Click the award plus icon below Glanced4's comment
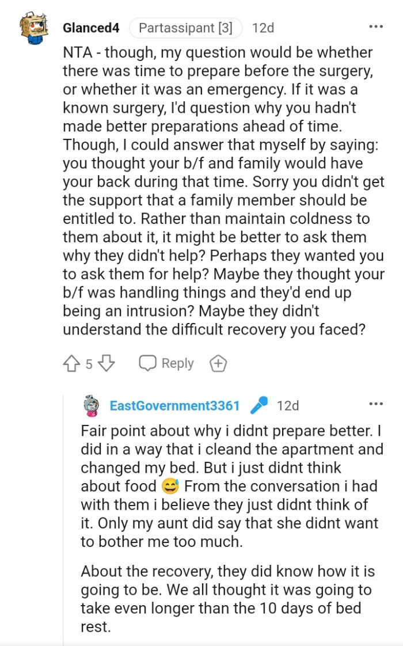403x646 pixels. pos(218,363)
